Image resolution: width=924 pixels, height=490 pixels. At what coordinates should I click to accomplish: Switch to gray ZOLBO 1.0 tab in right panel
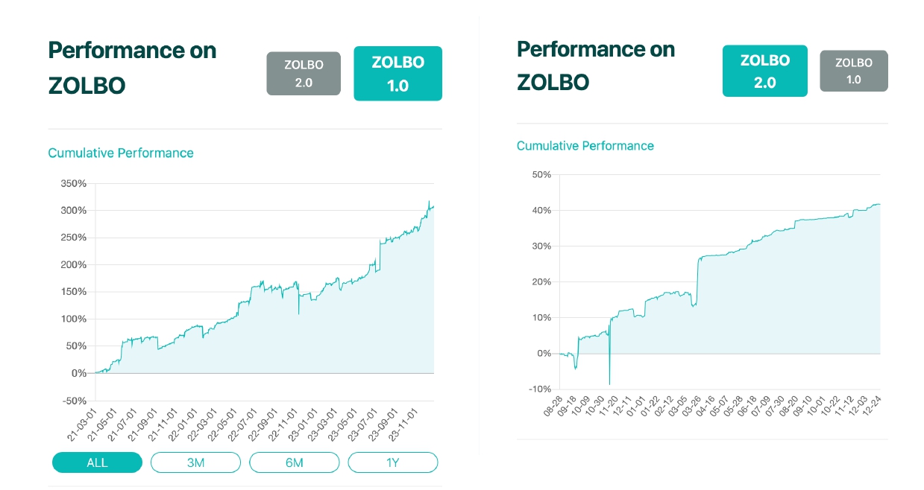click(853, 71)
